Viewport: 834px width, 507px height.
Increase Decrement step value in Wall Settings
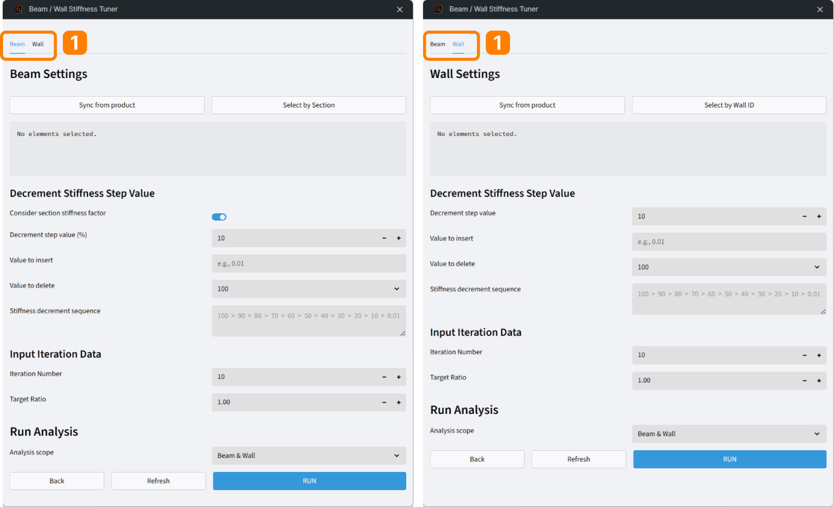(819, 217)
